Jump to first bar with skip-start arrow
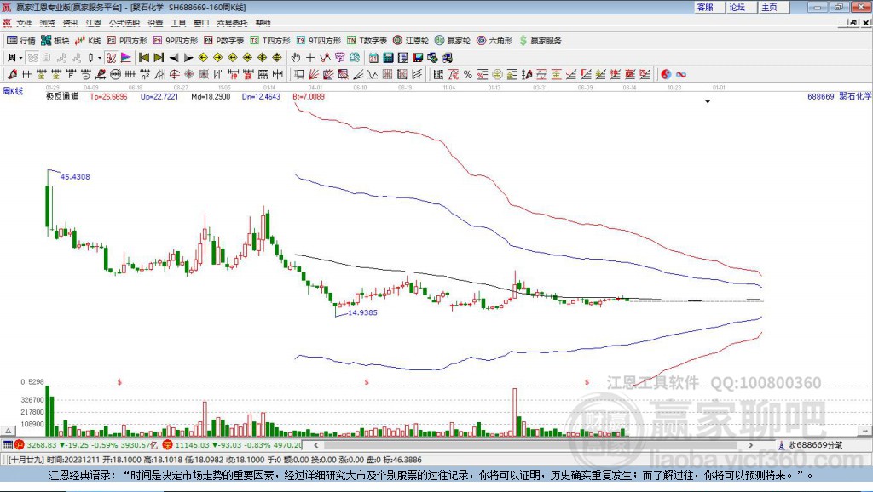873x492 pixels. pyautogui.click(x=143, y=57)
